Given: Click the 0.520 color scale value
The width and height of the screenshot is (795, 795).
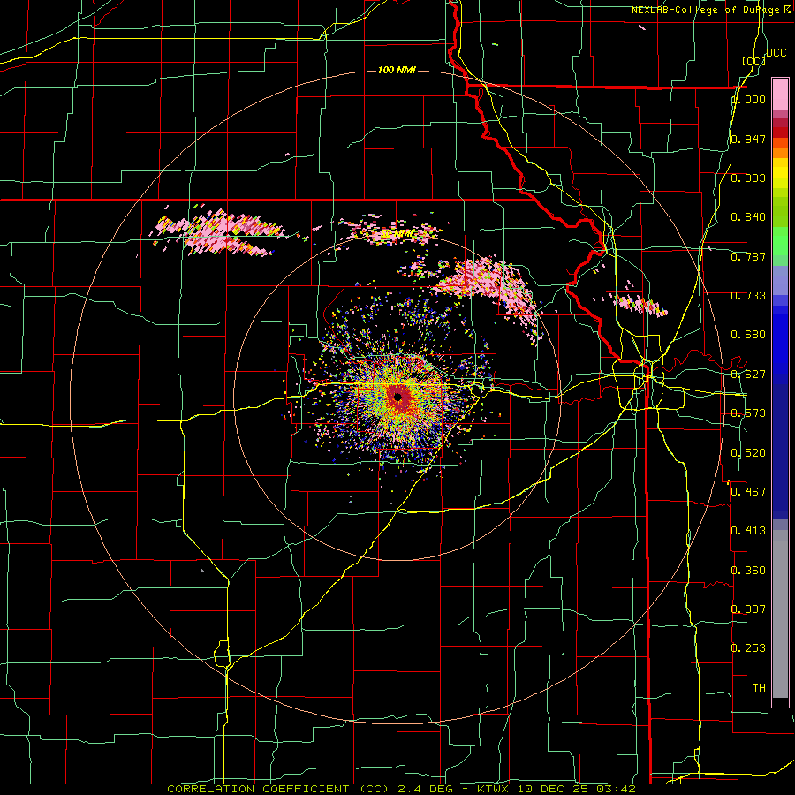Looking at the screenshot, I should pyautogui.click(x=748, y=453).
